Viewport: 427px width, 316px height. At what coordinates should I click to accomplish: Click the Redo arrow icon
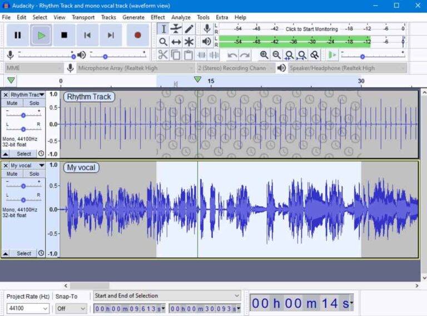(x=245, y=55)
